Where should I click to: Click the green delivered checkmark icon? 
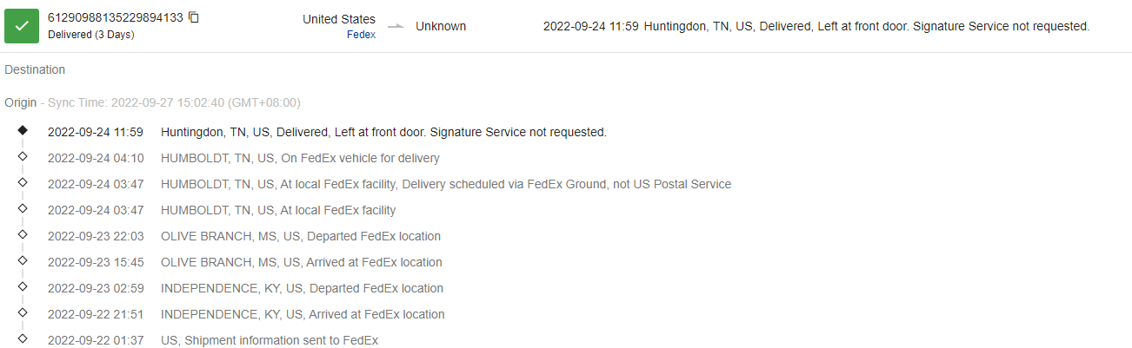tap(23, 26)
